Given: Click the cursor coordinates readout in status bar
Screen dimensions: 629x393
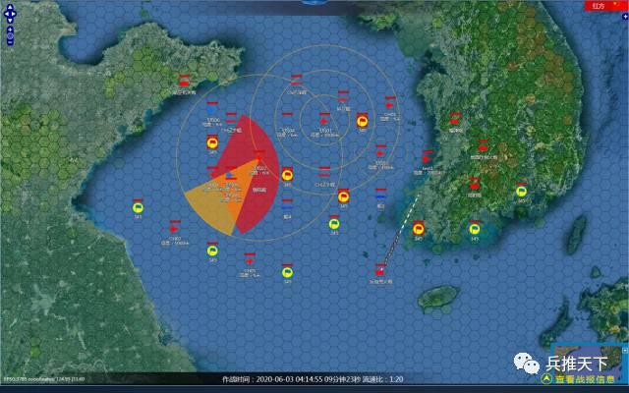Looking at the screenshot, I should (x=44, y=378).
